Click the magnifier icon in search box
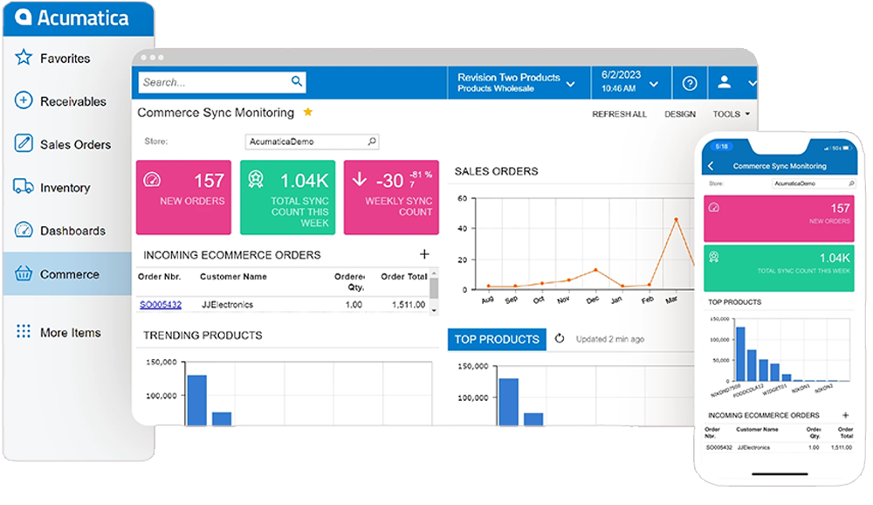Screen dimensions: 873x505 point(297,81)
